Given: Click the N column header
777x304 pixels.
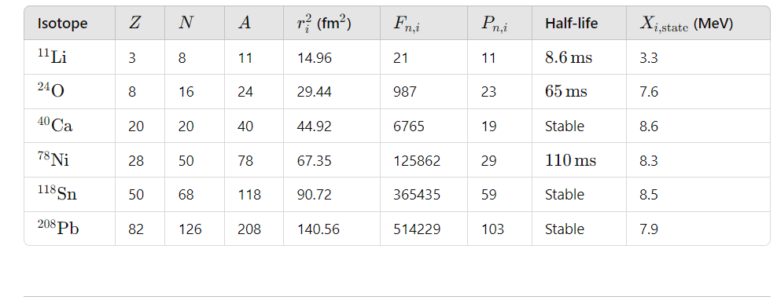Looking at the screenshot, I should [186, 24].
